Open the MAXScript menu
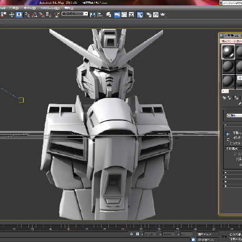The width and height of the screenshot is (242, 242). 50,8
